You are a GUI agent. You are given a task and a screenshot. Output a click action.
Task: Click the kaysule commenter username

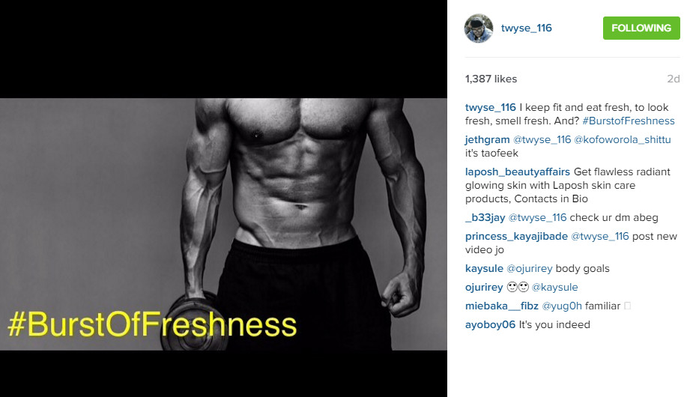click(484, 269)
